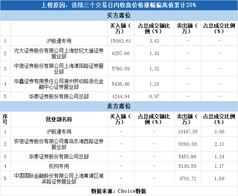Select the 卖方席位 section header

[119, 106]
